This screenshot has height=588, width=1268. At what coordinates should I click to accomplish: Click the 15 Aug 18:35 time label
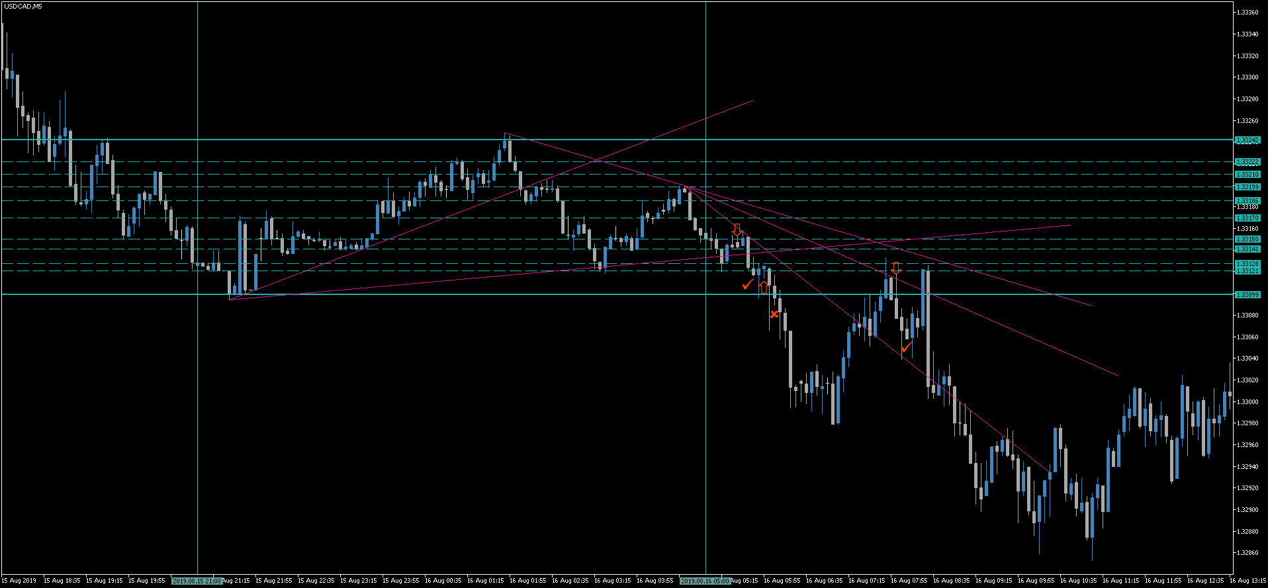pyautogui.click(x=62, y=581)
